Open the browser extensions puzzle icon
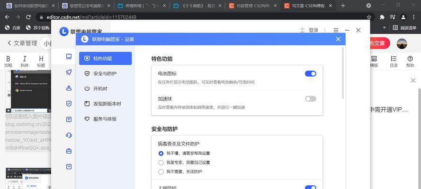 coord(382,17)
